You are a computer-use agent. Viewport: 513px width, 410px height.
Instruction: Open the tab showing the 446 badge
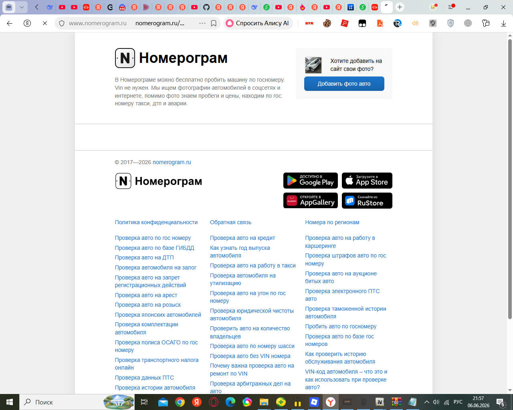pos(122,7)
